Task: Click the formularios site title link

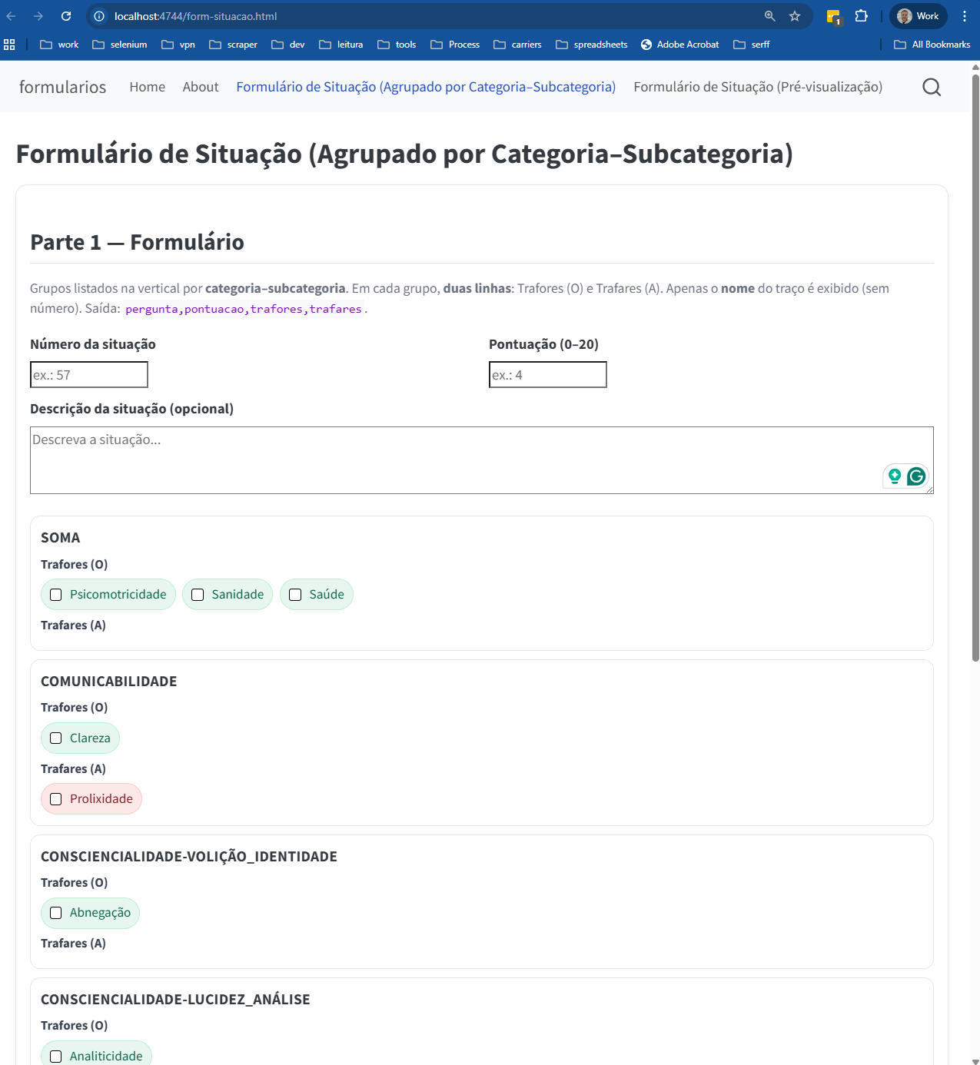Action: tap(62, 87)
